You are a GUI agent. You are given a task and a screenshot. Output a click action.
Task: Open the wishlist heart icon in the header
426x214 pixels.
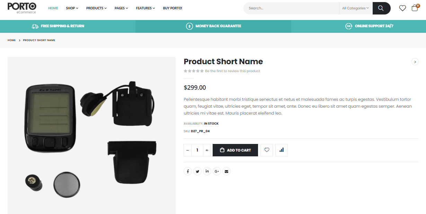(402, 8)
